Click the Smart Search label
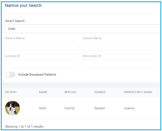Screen dimensions: 162x131 tap(15, 21)
